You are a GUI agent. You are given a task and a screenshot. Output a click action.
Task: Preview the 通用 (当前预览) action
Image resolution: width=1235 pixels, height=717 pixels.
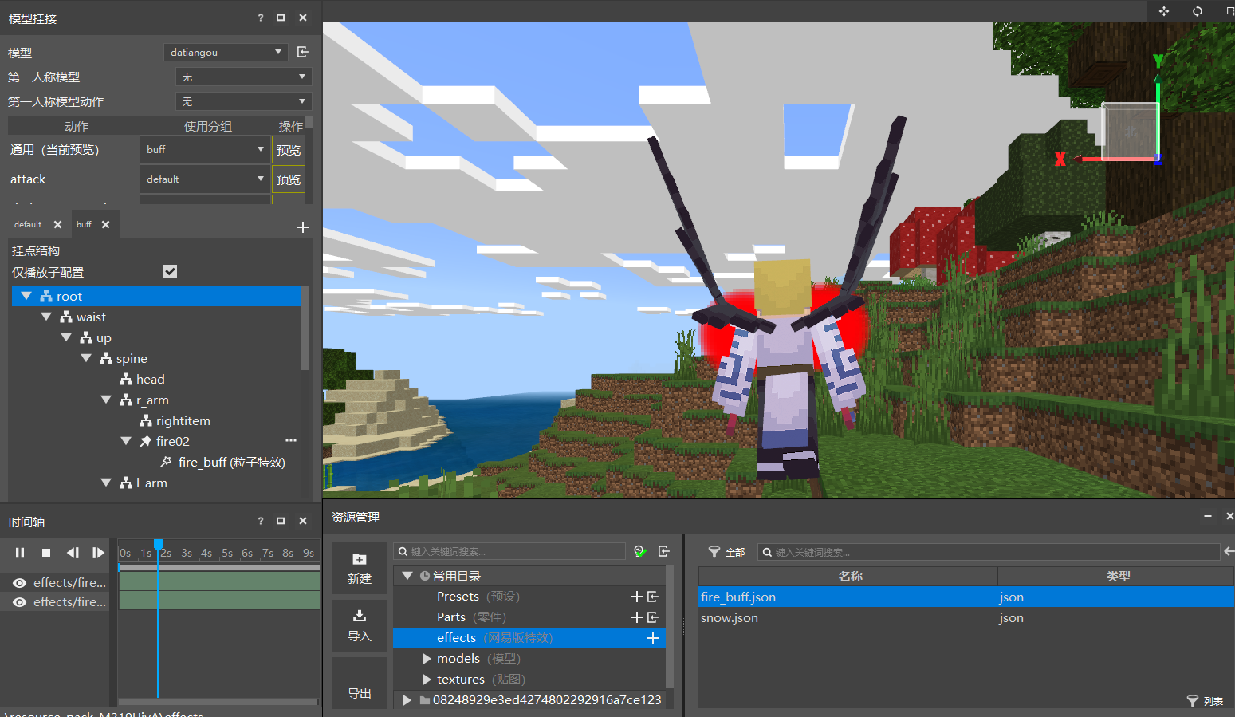(288, 150)
